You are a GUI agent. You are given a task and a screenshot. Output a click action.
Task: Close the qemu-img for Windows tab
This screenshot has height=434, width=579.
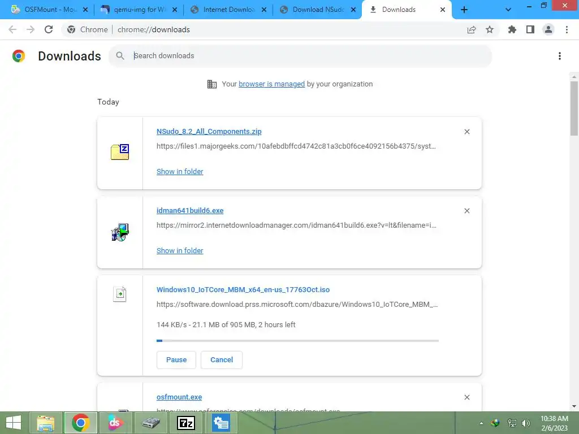click(175, 10)
